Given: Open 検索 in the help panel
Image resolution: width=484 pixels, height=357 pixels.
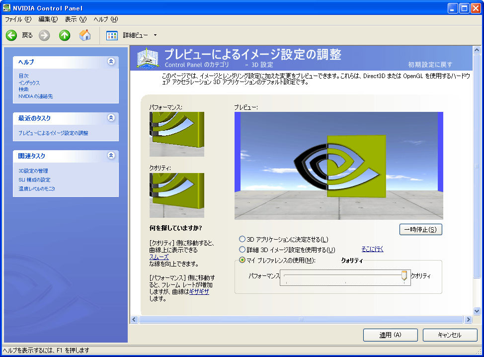Looking at the screenshot, I should pyautogui.click(x=23, y=89).
